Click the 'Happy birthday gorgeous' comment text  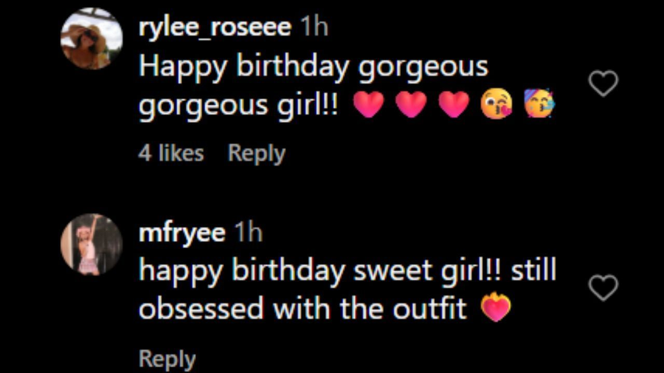[313, 67]
